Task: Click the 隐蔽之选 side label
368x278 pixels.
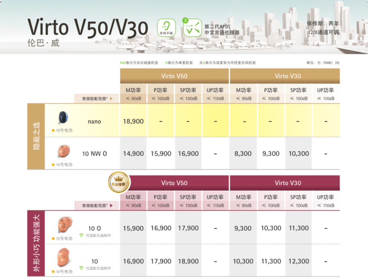Action: 36,136
